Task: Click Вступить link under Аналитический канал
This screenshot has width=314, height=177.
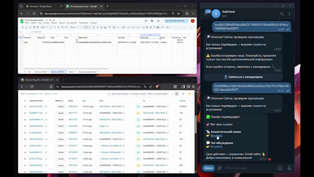Action: click(x=216, y=135)
